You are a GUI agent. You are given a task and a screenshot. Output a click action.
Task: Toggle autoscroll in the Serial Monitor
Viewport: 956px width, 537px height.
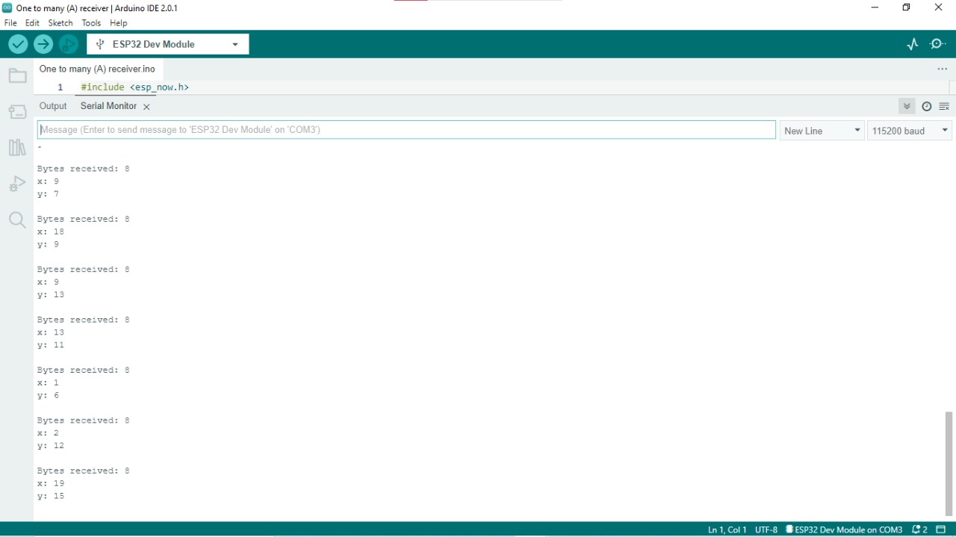(907, 105)
